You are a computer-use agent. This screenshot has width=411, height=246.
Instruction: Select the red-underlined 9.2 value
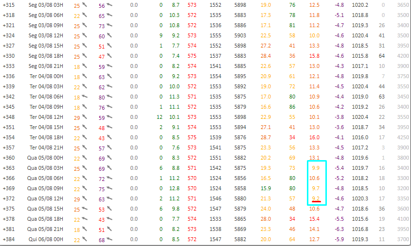pos(316,199)
